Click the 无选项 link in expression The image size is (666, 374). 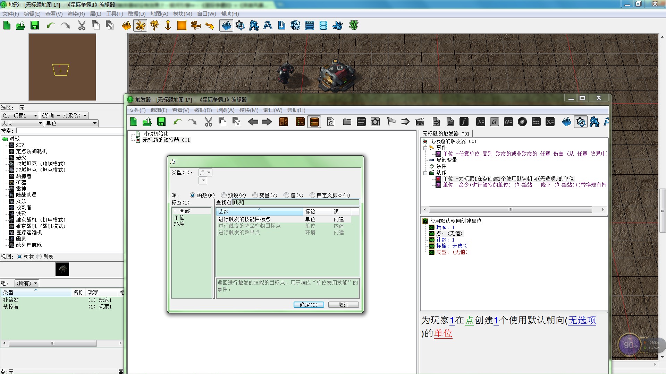(582, 320)
